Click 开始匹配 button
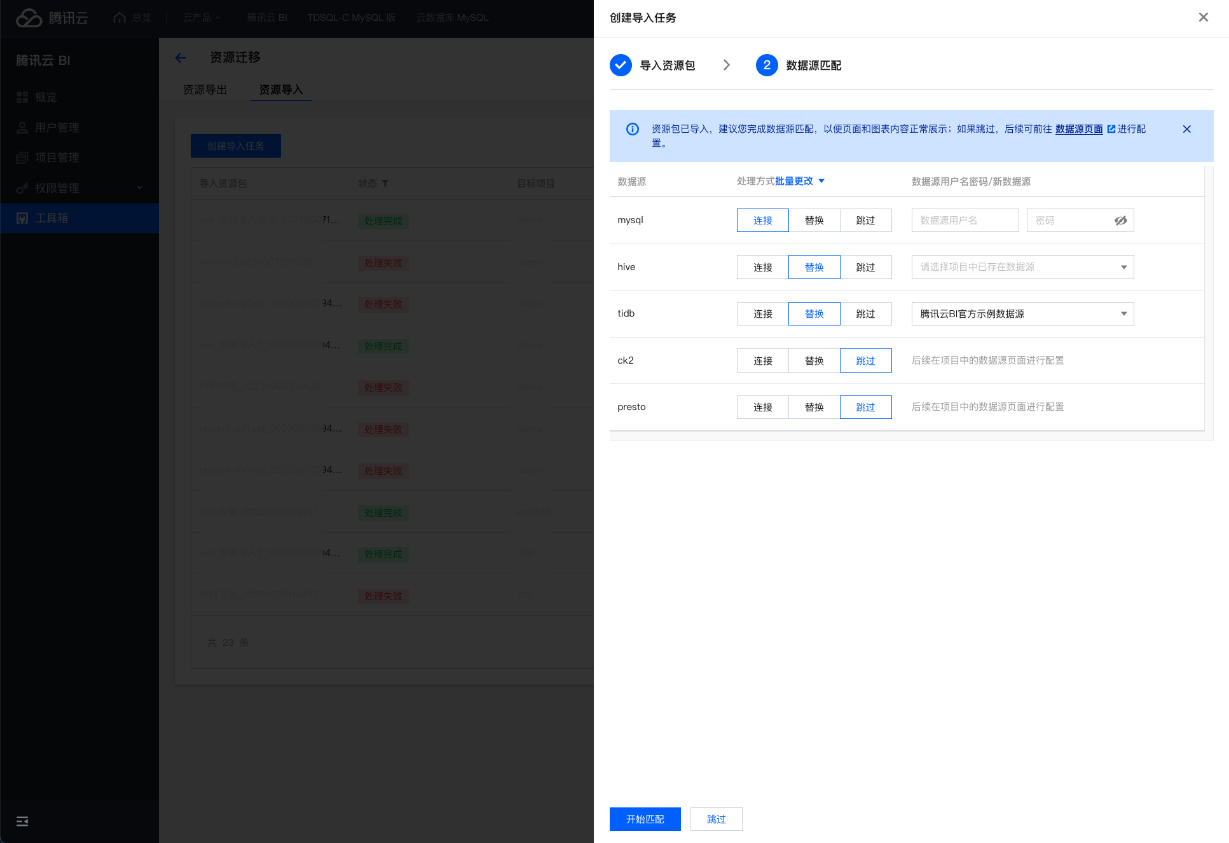Viewport: 1229px width, 843px height. click(x=645, y=819)
